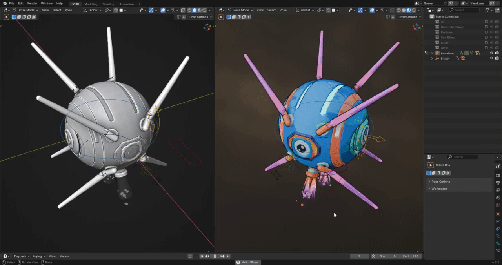Image resolution: width=502 pixels, height=265 pixels.
Task: Switch right viewport to rendered shading
Action: tap(413, 10)
